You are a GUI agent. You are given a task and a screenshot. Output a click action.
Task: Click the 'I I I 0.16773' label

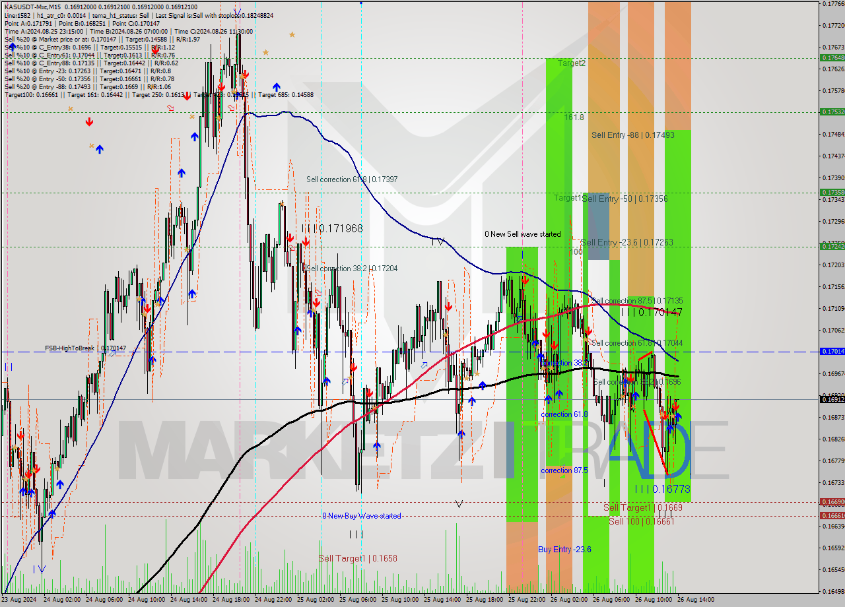pyautogui.click(x=662, y=490)
